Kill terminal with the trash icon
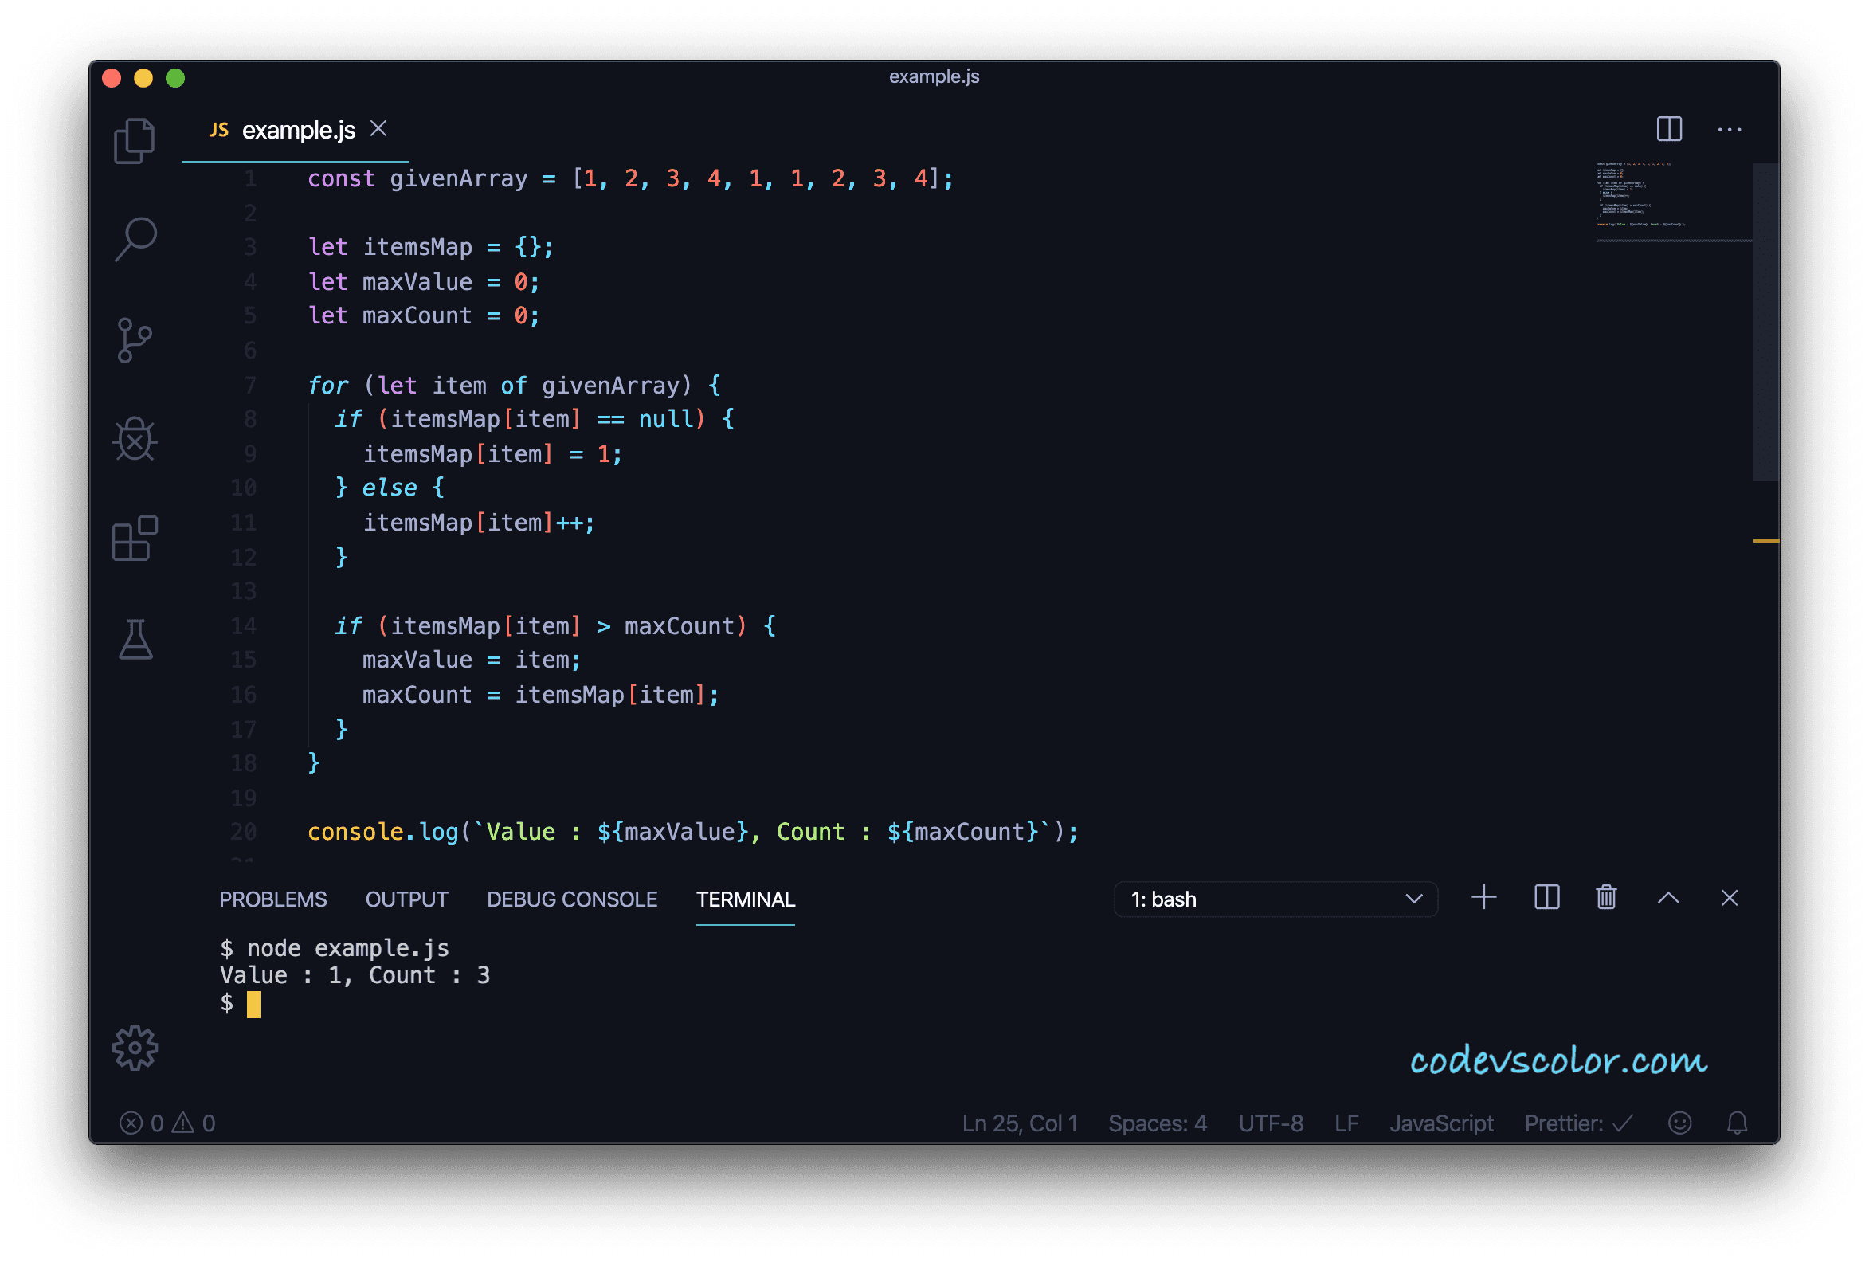 tap(1606, 898)
